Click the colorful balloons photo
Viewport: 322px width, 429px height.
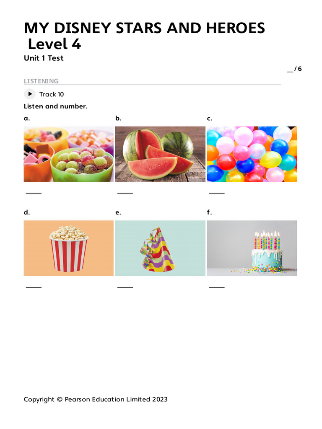coord(252,154)
